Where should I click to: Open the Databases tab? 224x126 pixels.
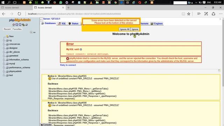[x=48, y=23]
